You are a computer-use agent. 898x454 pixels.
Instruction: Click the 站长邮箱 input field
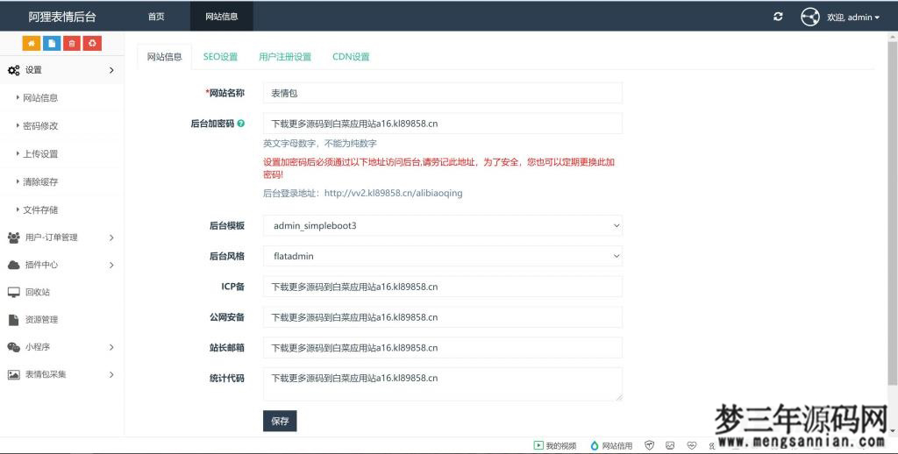point(443,348)
